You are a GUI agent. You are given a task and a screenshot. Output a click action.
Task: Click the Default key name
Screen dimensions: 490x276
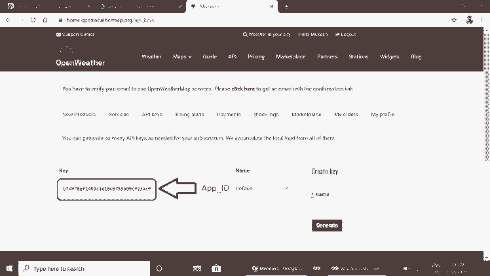244,189
